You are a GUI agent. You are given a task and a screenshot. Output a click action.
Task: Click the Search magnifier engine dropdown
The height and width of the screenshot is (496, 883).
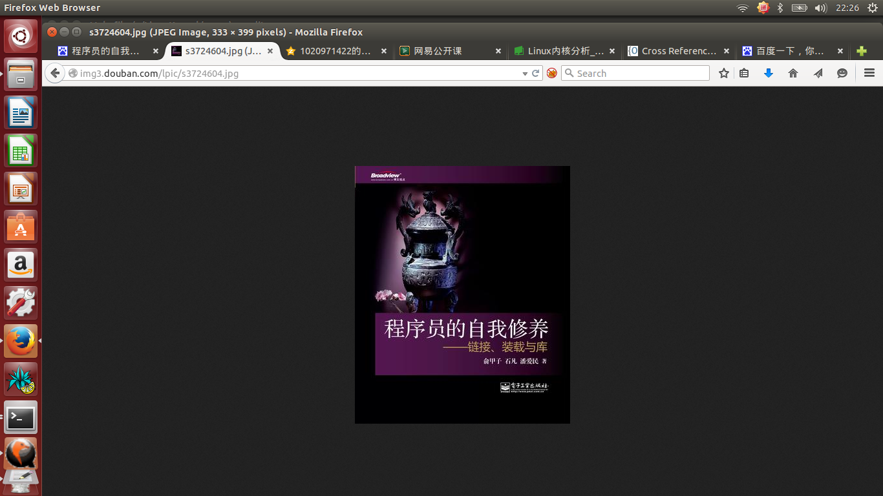(569, 74)
